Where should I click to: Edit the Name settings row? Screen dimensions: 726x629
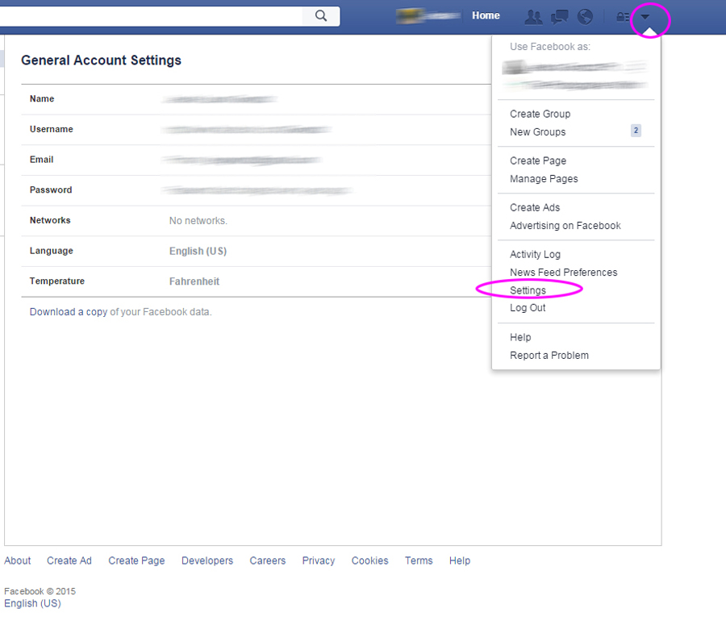coord(256,99)
